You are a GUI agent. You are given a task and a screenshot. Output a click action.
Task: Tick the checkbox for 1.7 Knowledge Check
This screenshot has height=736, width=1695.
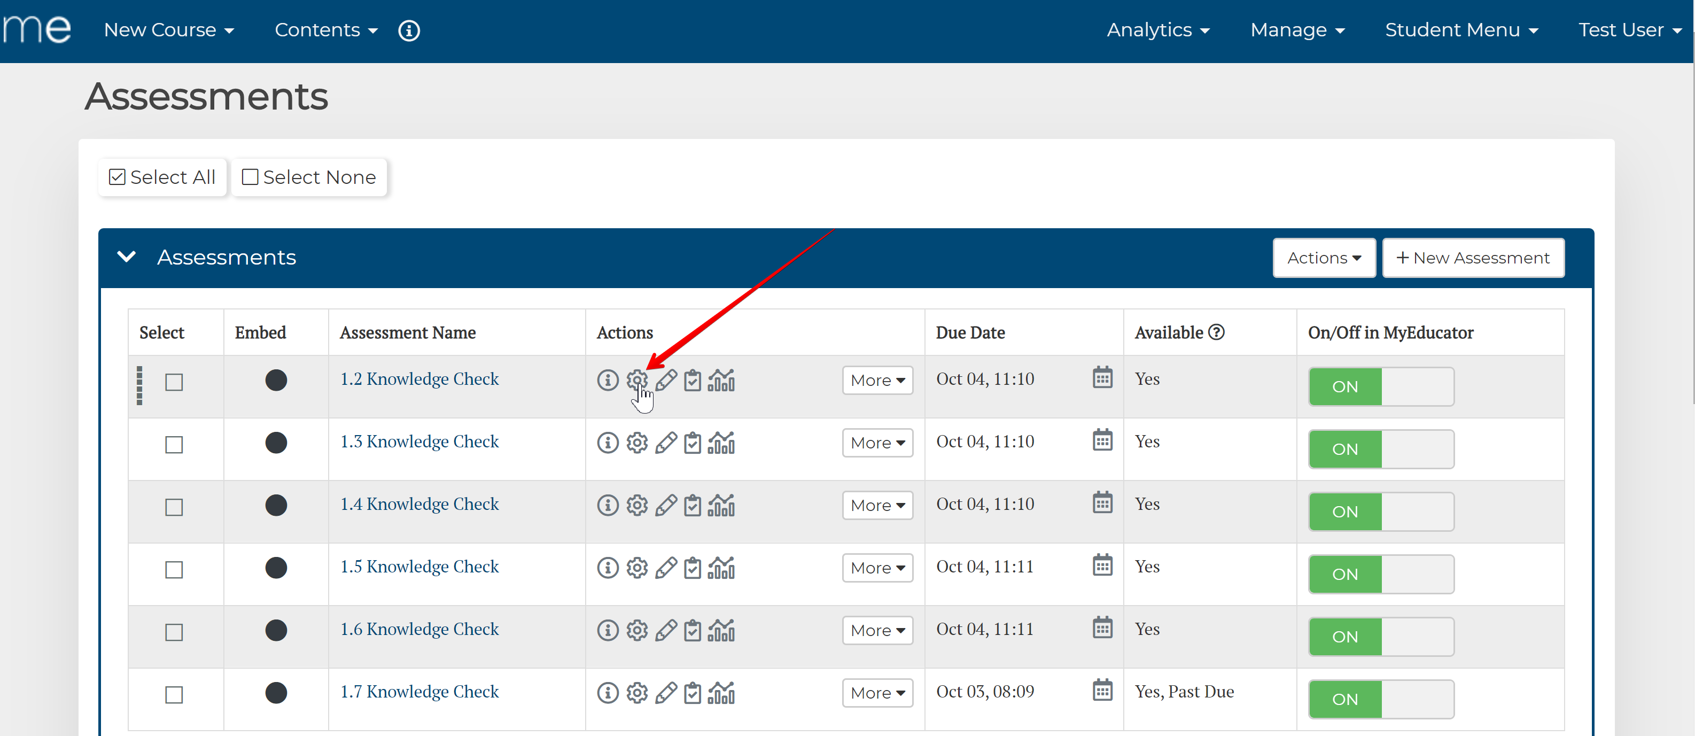pyautogui.click(x=174, y=694)
